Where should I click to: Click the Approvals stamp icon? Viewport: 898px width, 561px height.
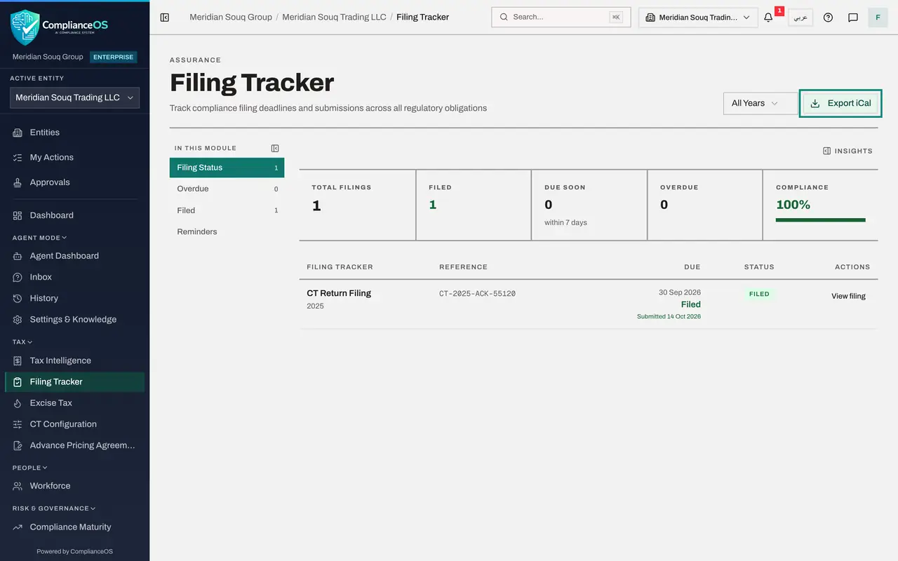18,182
